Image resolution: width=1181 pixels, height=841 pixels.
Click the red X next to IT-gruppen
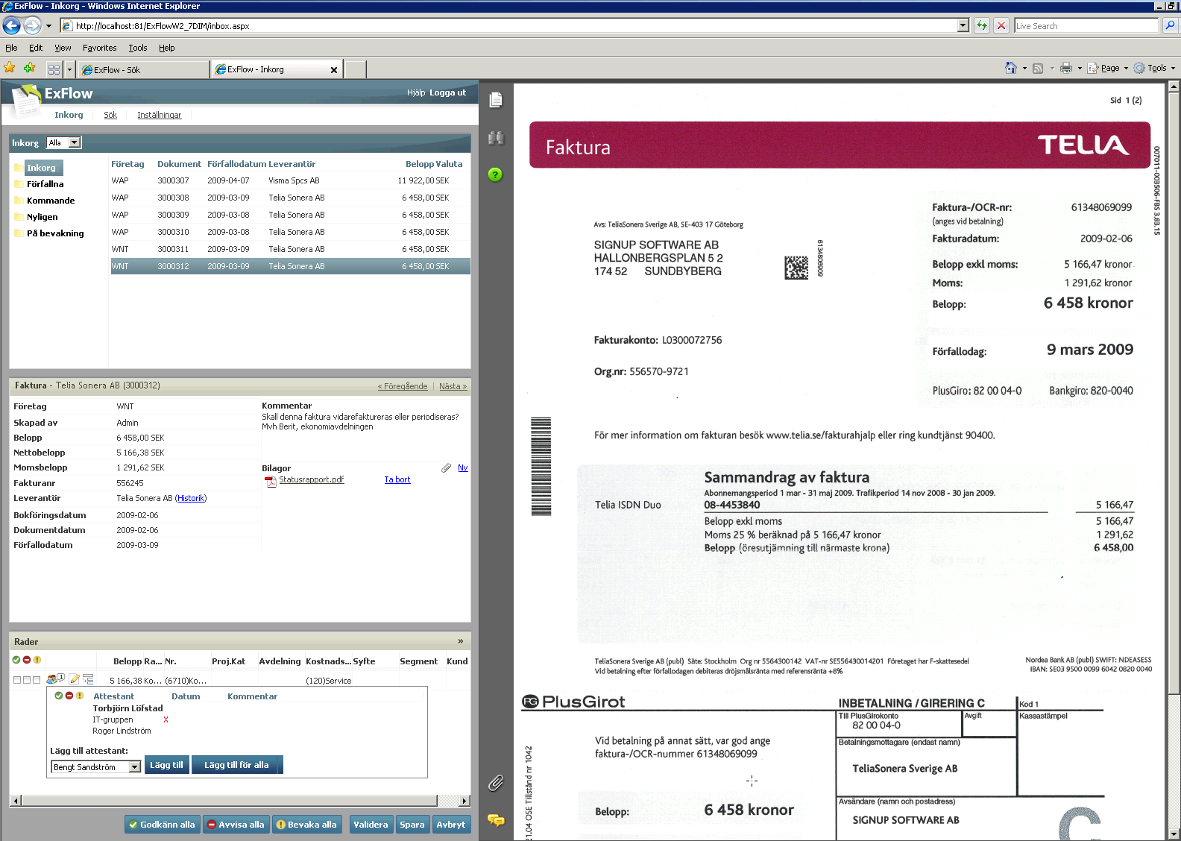coord(166,719)
